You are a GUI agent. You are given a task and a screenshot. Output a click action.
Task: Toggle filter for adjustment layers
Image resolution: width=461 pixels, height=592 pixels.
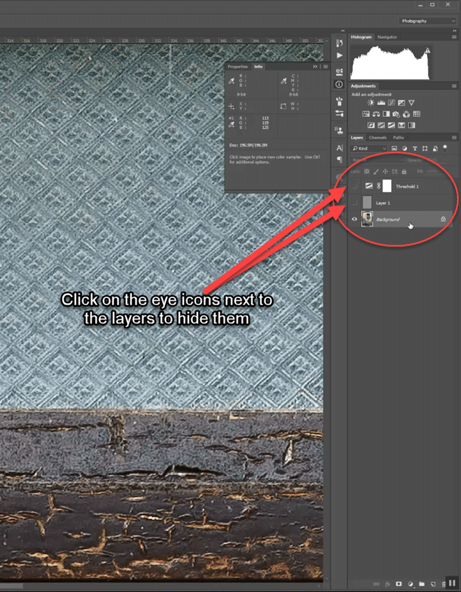404,148
